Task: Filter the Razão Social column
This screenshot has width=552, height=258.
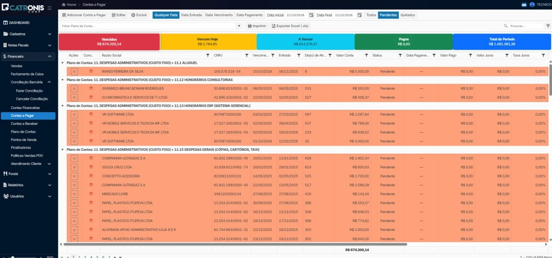Action: pyautogui.click(x=208, y=56)
